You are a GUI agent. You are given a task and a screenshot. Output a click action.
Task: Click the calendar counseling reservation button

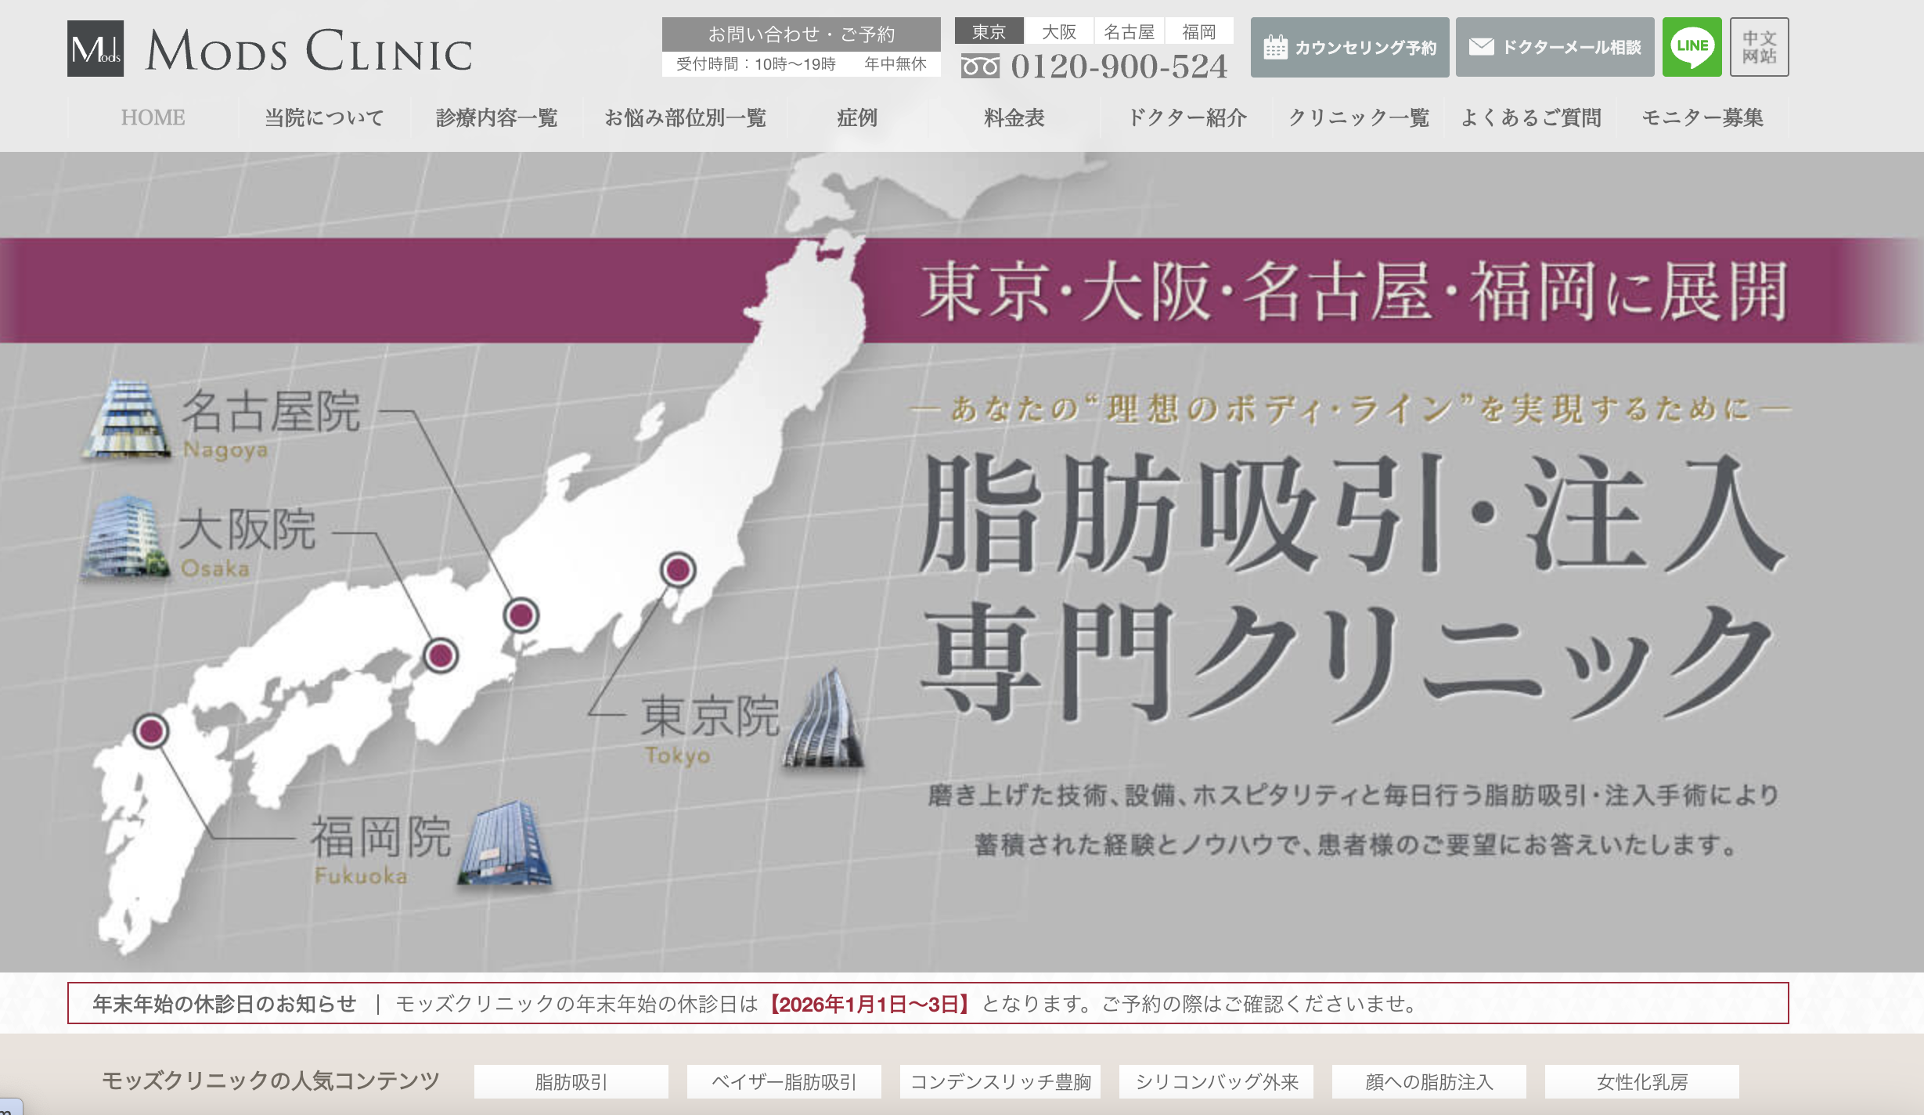pyautogui.click(x=1349, y=48)
